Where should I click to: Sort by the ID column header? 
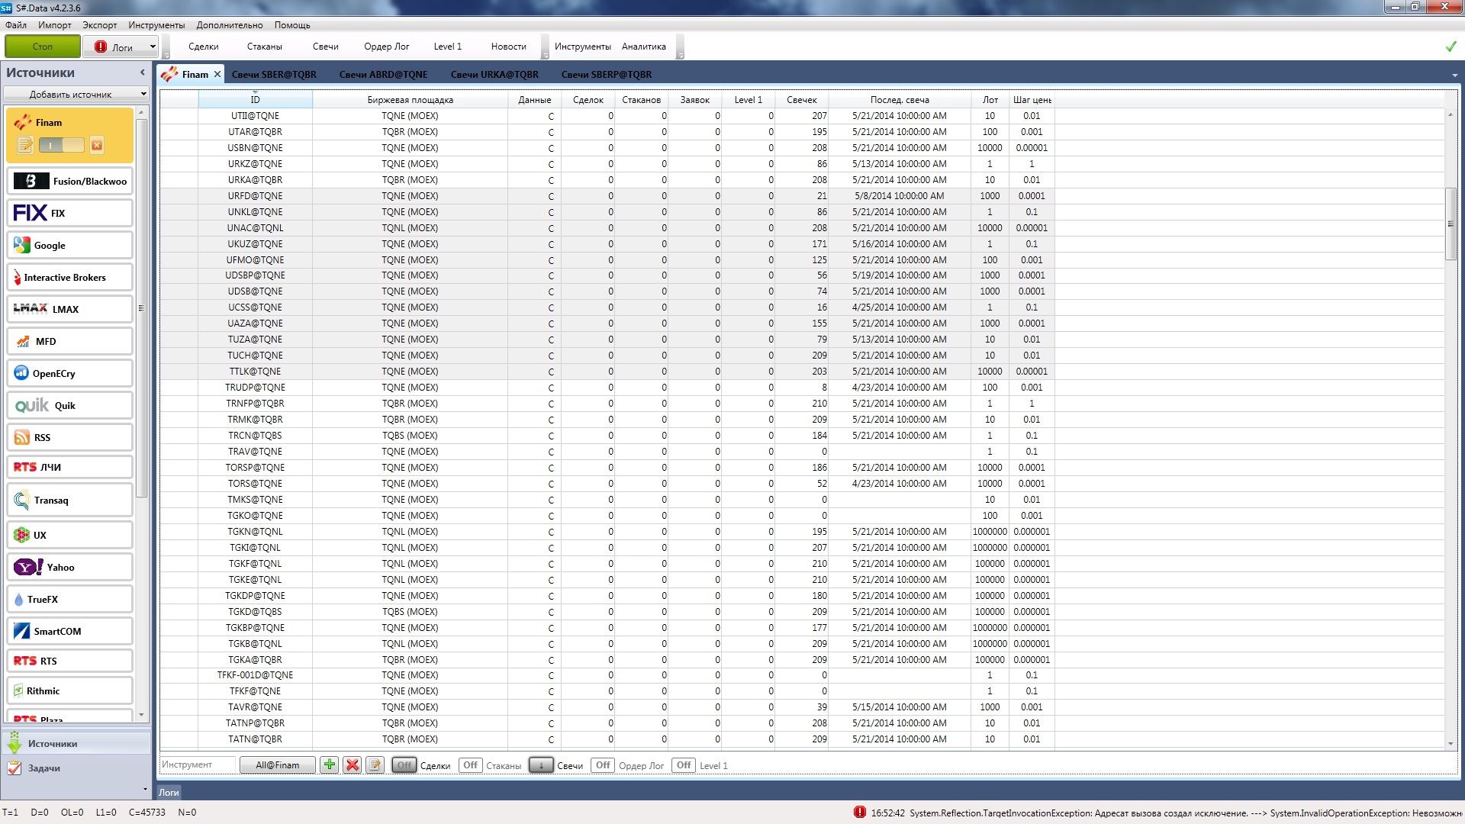[256, 100]
